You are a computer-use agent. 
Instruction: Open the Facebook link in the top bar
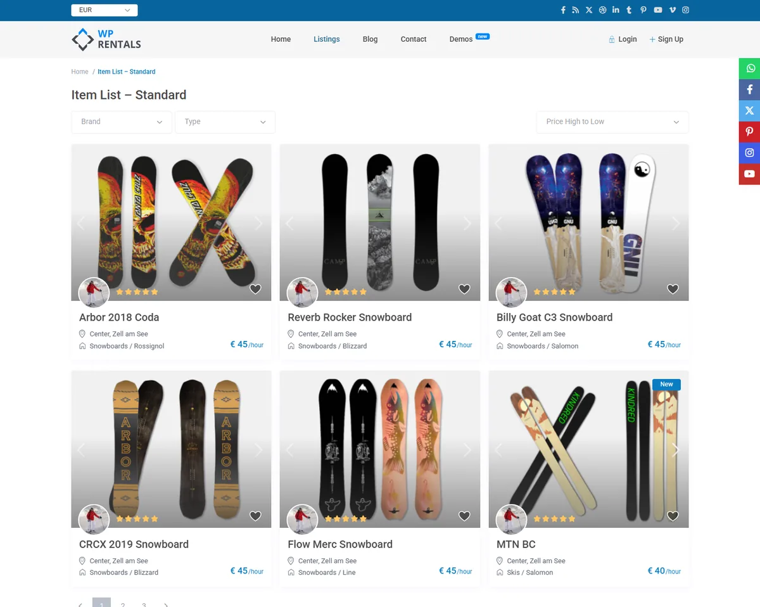pyautogui.click(x=563, y=10)
